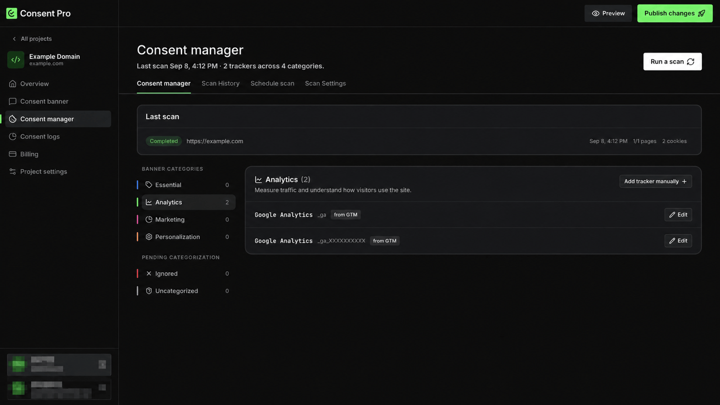This screenshot has width=720, height=405.
Task: Select the Personalization category
Action: pyautogui.click(x=189, y=237)
